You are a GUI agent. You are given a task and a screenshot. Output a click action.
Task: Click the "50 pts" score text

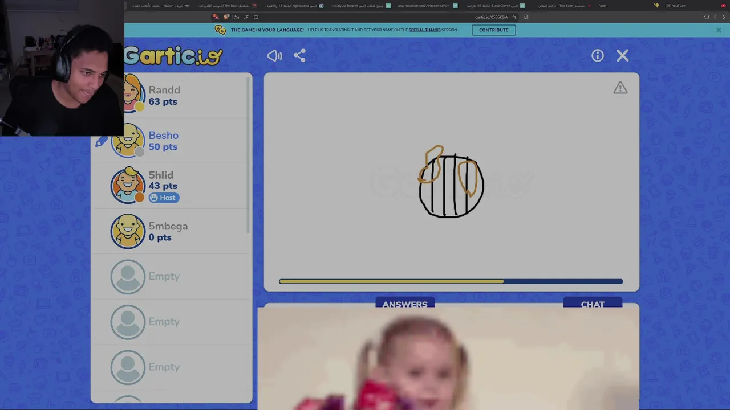coord(163,147)
